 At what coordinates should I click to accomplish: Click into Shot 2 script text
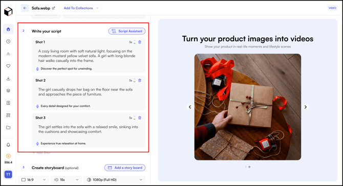pyautogui.click(x=85, y=92)
